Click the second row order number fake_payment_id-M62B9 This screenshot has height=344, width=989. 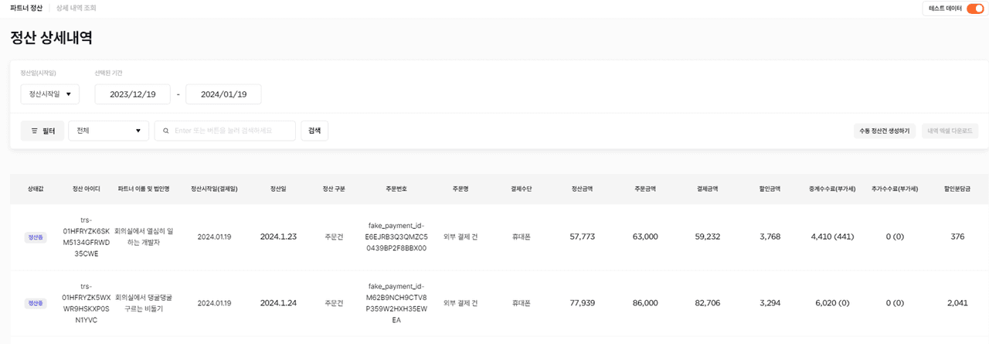pyautogui.click(x=396, y=303)
